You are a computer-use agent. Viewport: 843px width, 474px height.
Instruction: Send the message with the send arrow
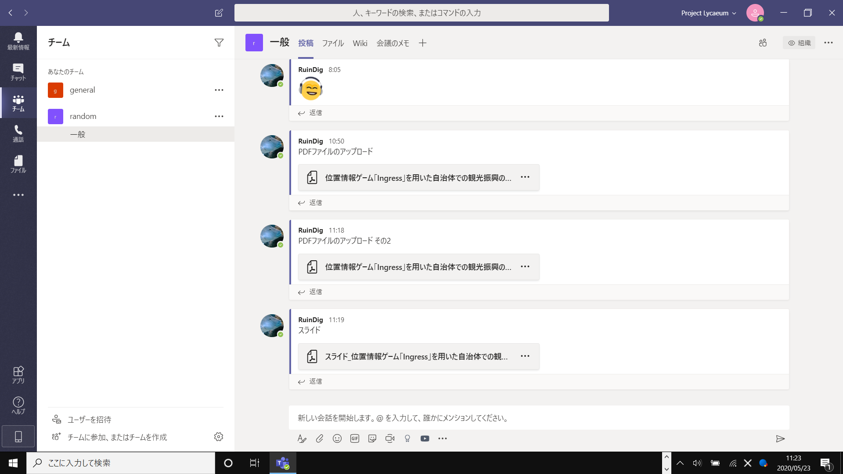pos(781,438)
